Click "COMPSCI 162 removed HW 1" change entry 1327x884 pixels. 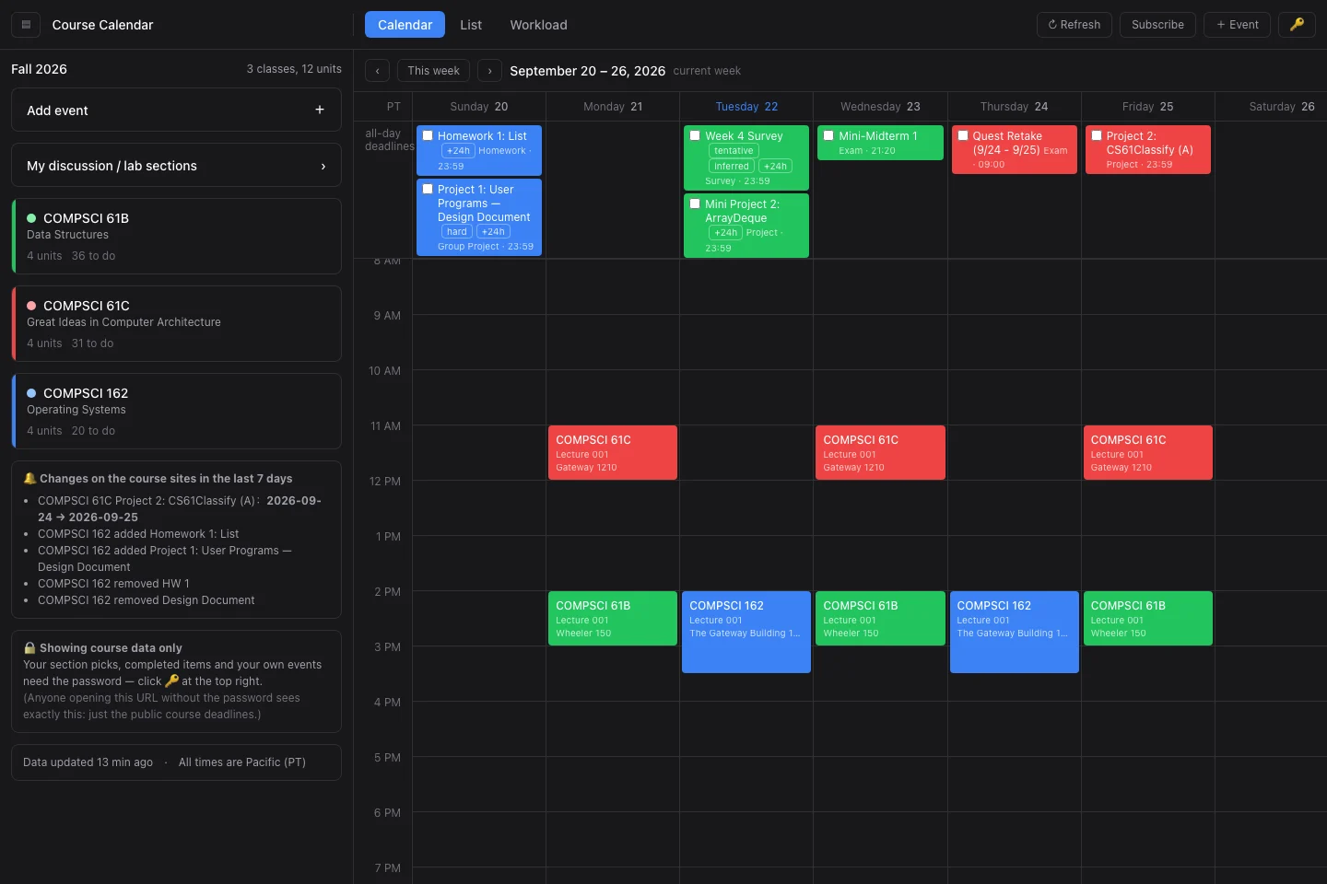pyautogui.click(x=113, y=584)
